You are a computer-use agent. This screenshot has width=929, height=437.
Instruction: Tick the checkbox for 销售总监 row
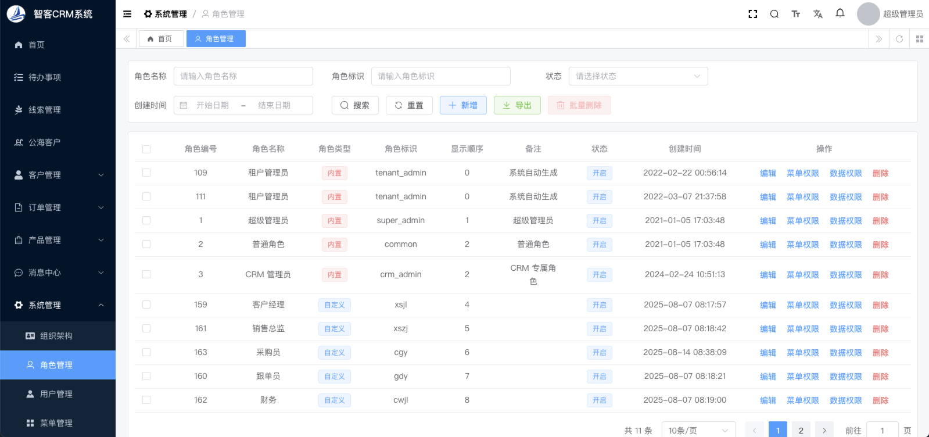coord(146,328)
